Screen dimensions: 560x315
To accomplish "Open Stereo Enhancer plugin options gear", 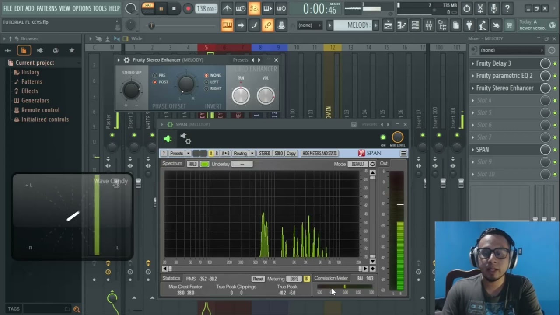I will [x=127, y=60].
